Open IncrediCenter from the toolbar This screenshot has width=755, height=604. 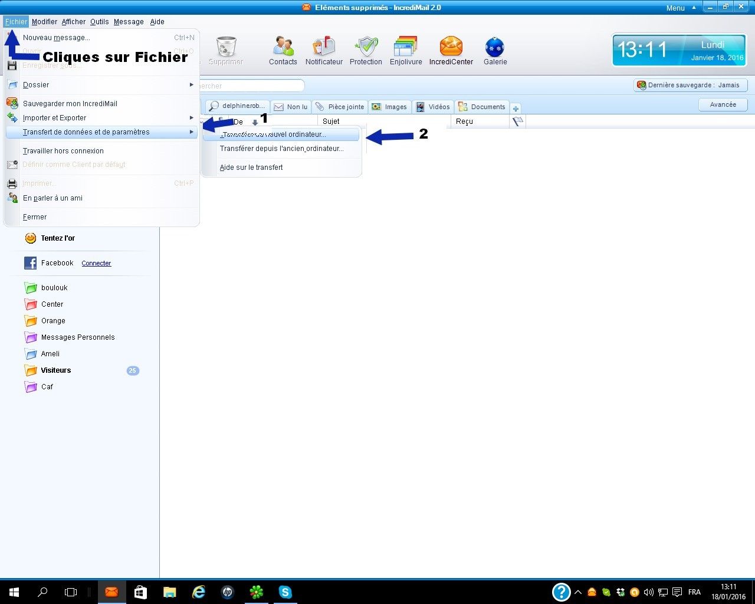pyautogui.click(x=451, y=47)
